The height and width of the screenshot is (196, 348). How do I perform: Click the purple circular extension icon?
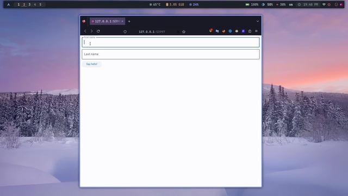(243, 31)
